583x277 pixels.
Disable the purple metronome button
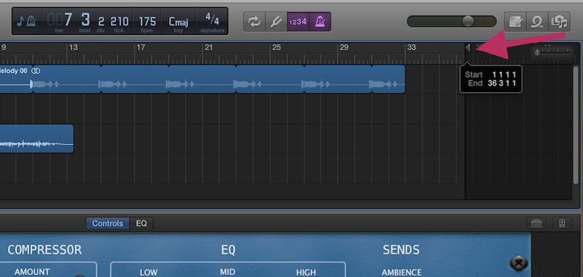coord(320,22)
